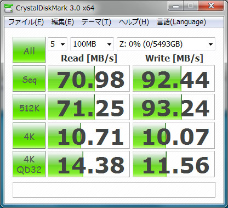Open the 編集(E) menu

point(62,22)
